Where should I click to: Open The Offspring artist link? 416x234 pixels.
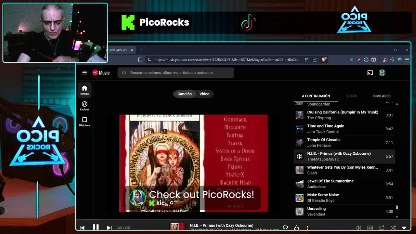tap(319, 118)
